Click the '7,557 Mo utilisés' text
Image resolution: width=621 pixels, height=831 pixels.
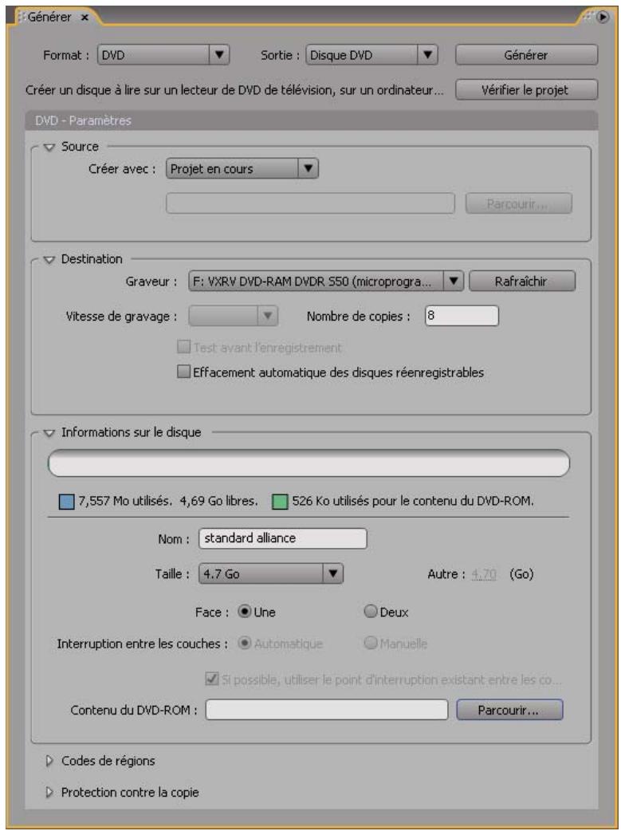(x=126, y=502)
